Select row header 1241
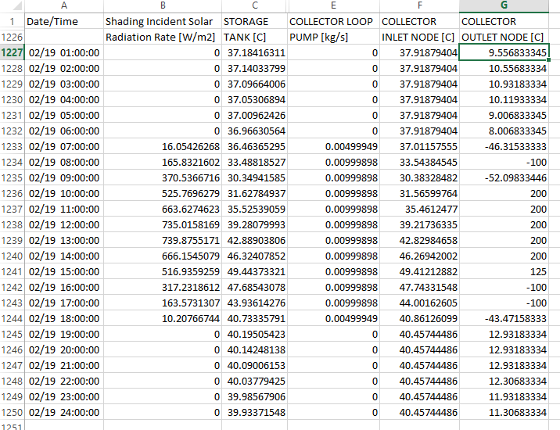Screen dimensions: 560x430 pos(13,272)
